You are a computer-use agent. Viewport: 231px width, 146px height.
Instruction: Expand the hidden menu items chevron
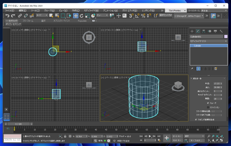[162, 11]
